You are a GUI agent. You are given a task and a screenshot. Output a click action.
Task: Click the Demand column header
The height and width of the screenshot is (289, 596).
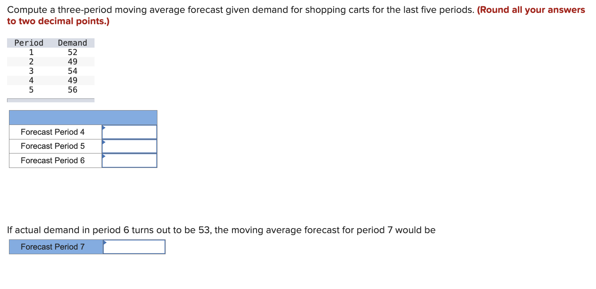point(72,43)
